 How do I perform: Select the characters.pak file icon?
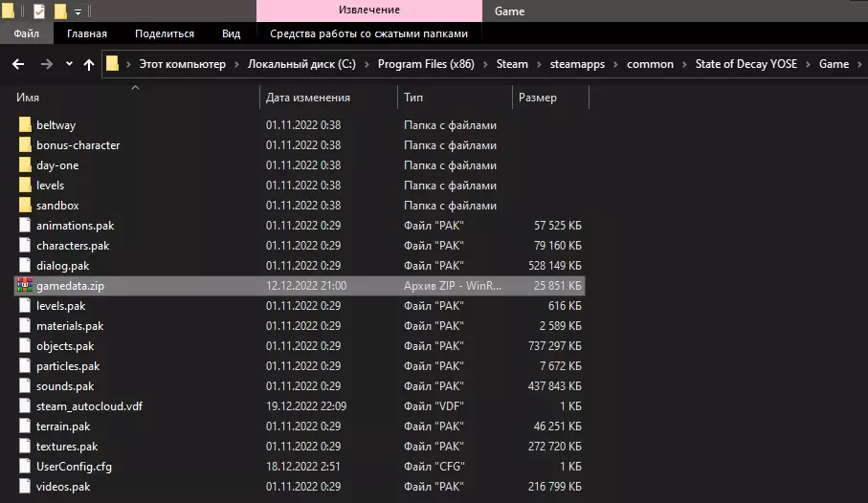click(x=25, y=245)
